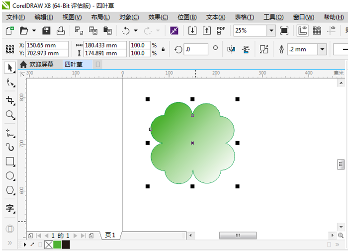Click the 页1 page tab

(110, 235)
